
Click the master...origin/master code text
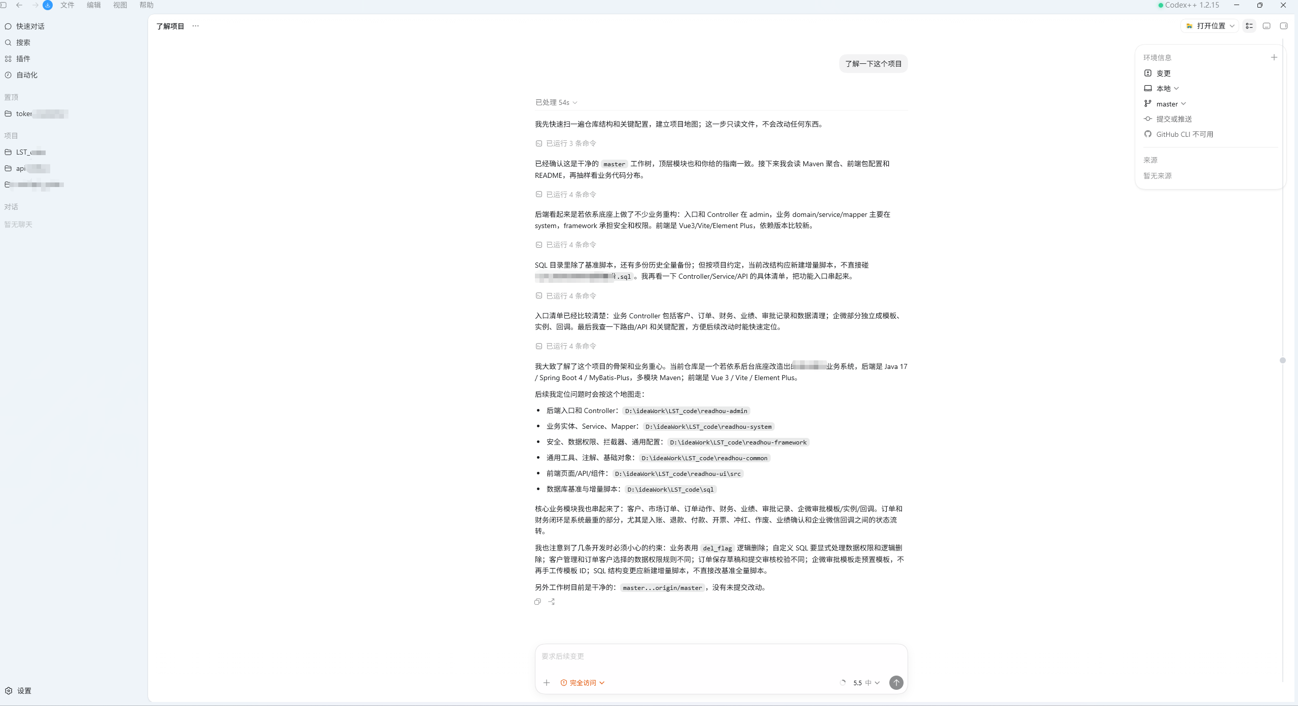662,588
